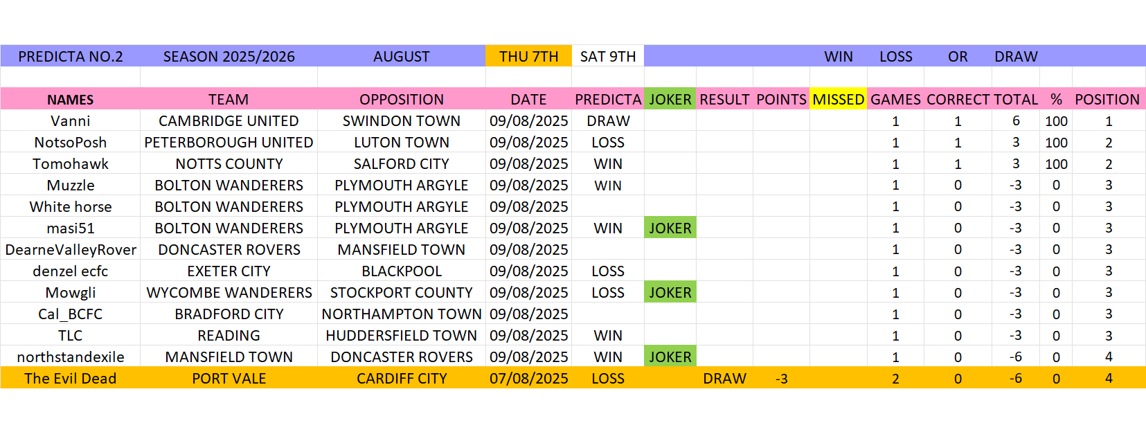
Task: Click the AUGUST header cell
Action: point(402,56)
